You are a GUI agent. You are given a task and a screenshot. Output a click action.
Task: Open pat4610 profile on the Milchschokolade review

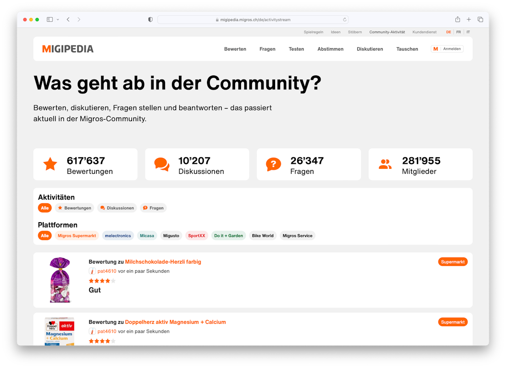107,271
